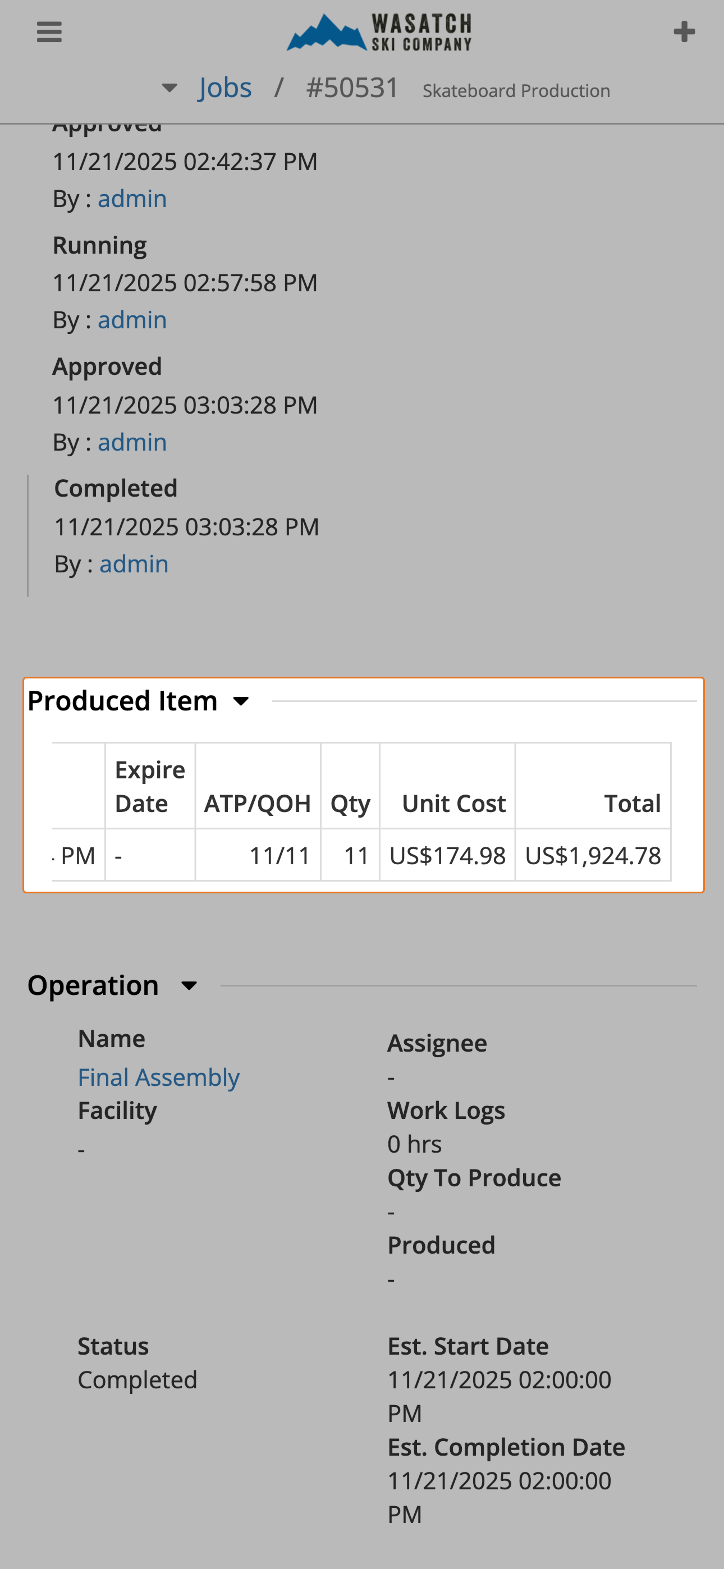This screenshot has height=1569, width=724.
Task: Collapse the Operation section
Action: point(190,985)
